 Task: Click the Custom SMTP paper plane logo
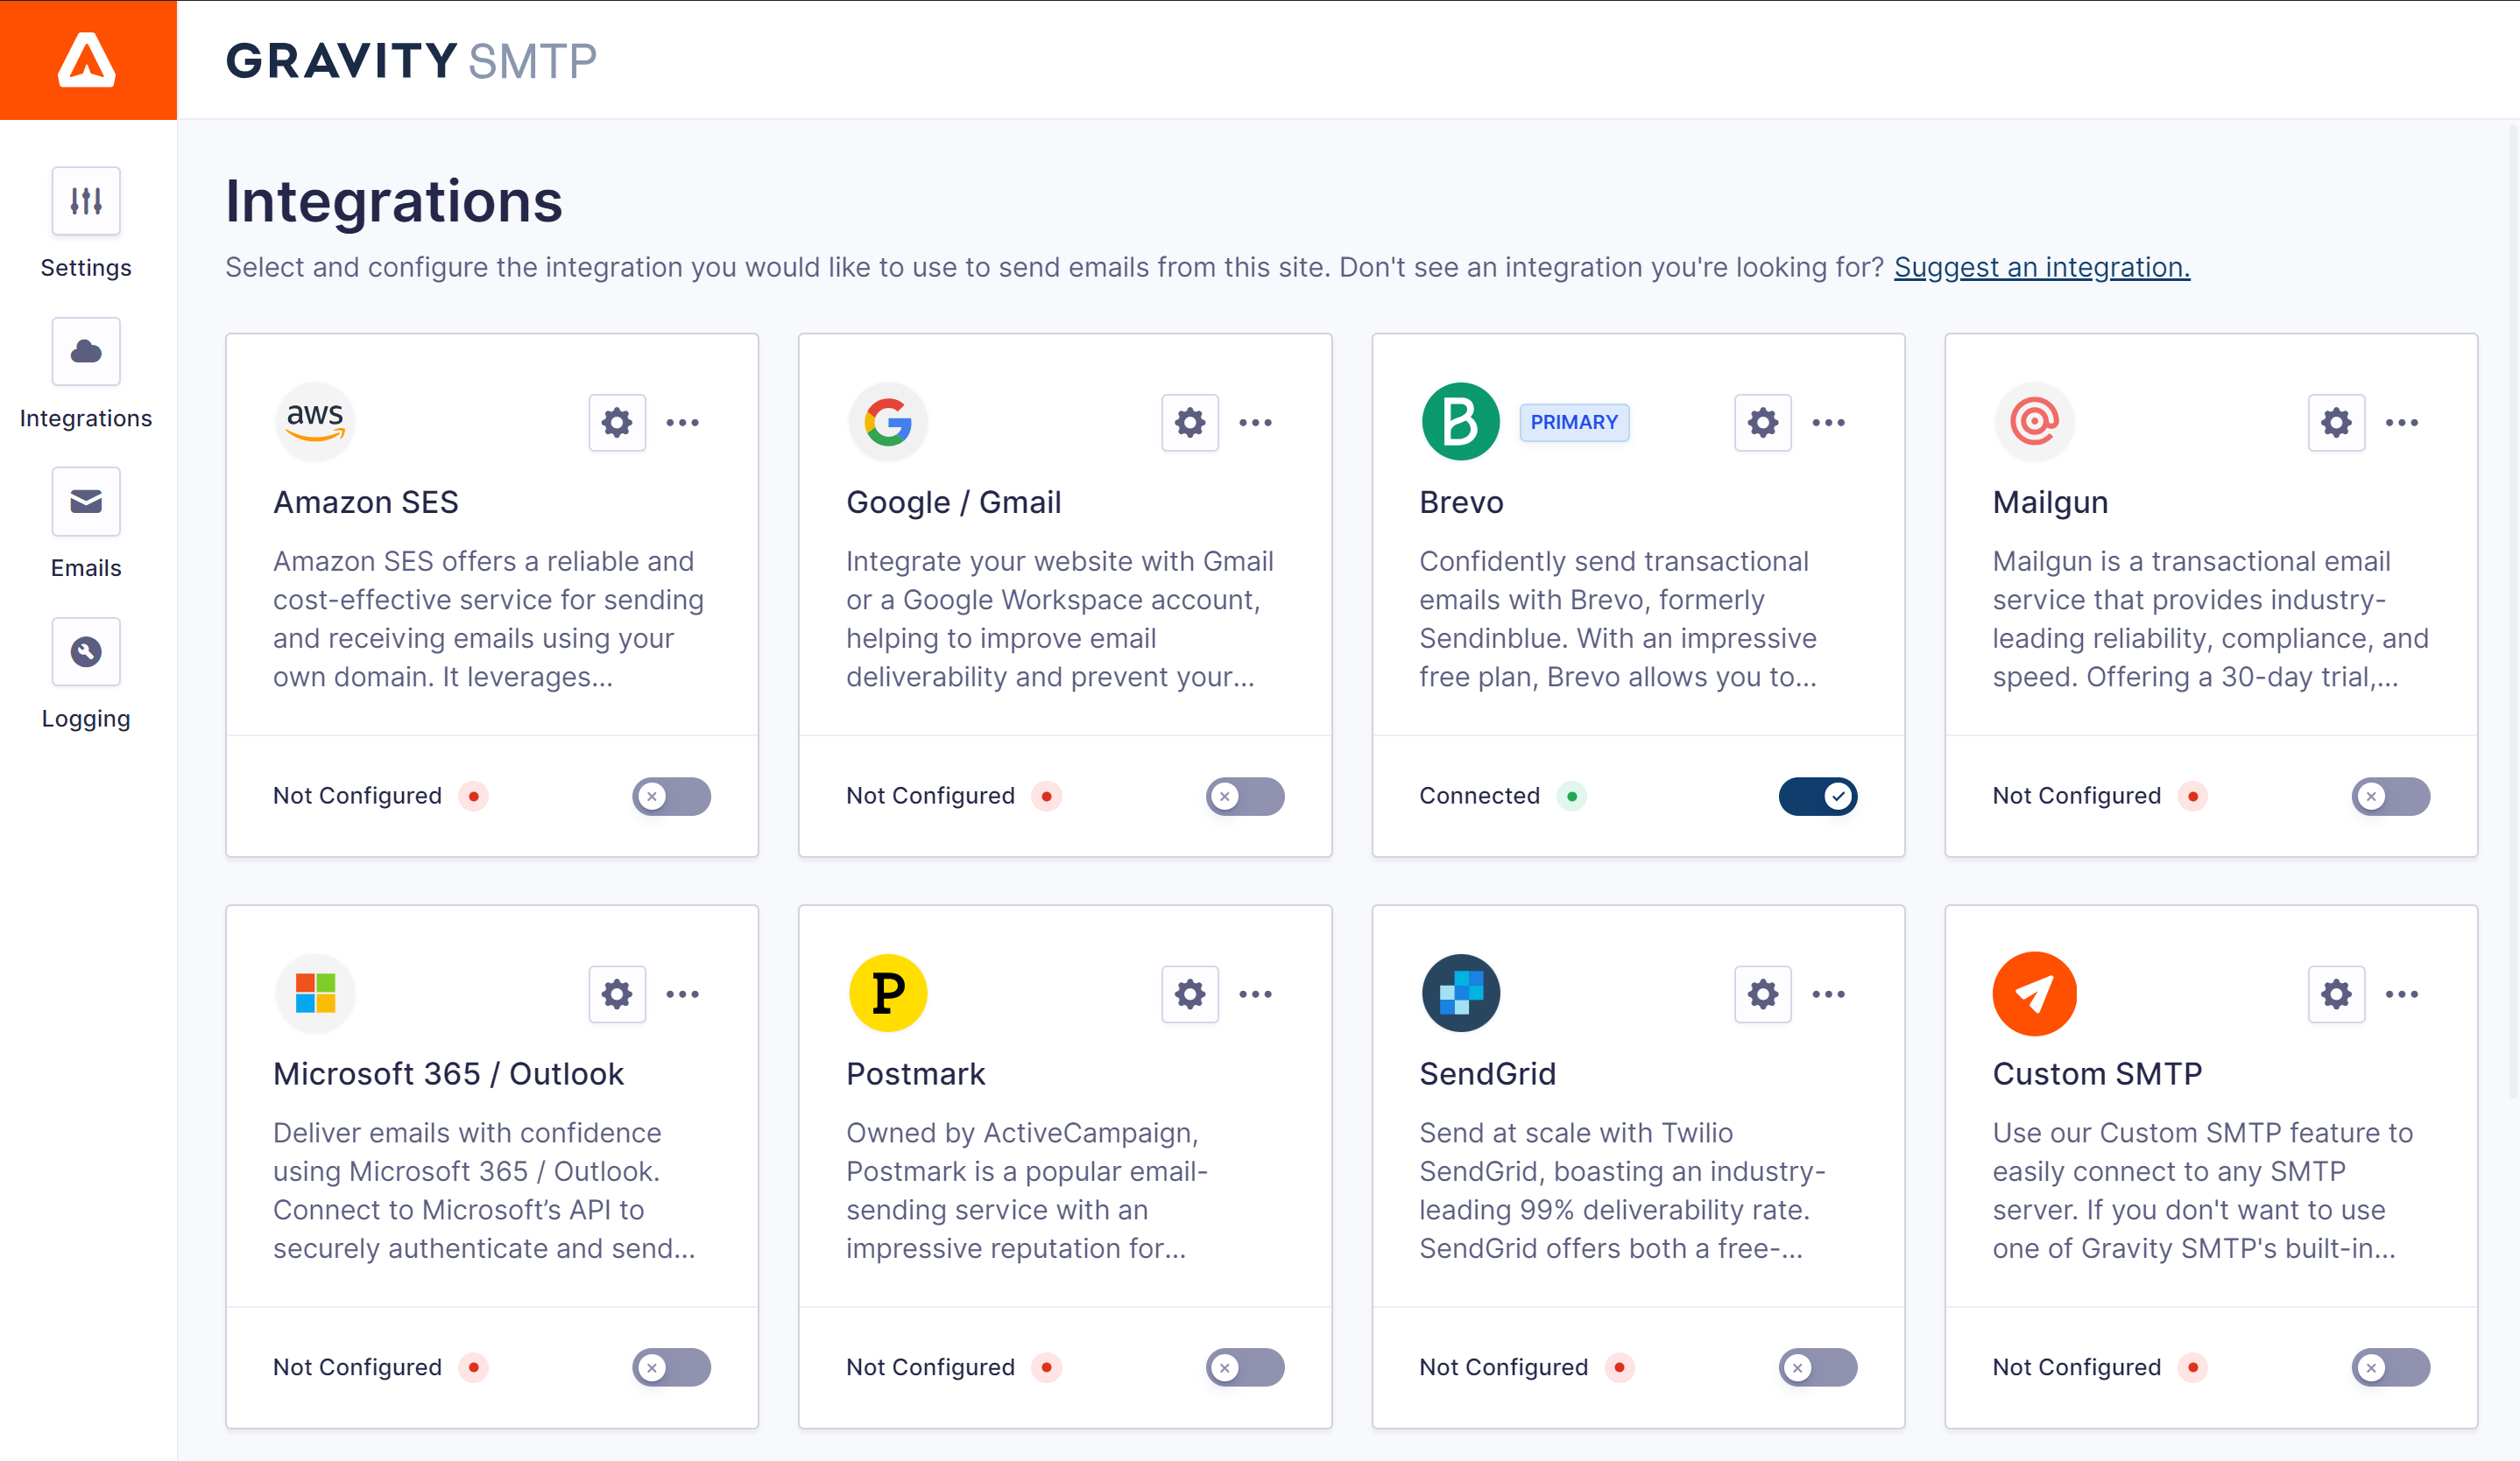[x=2034, y=994]
